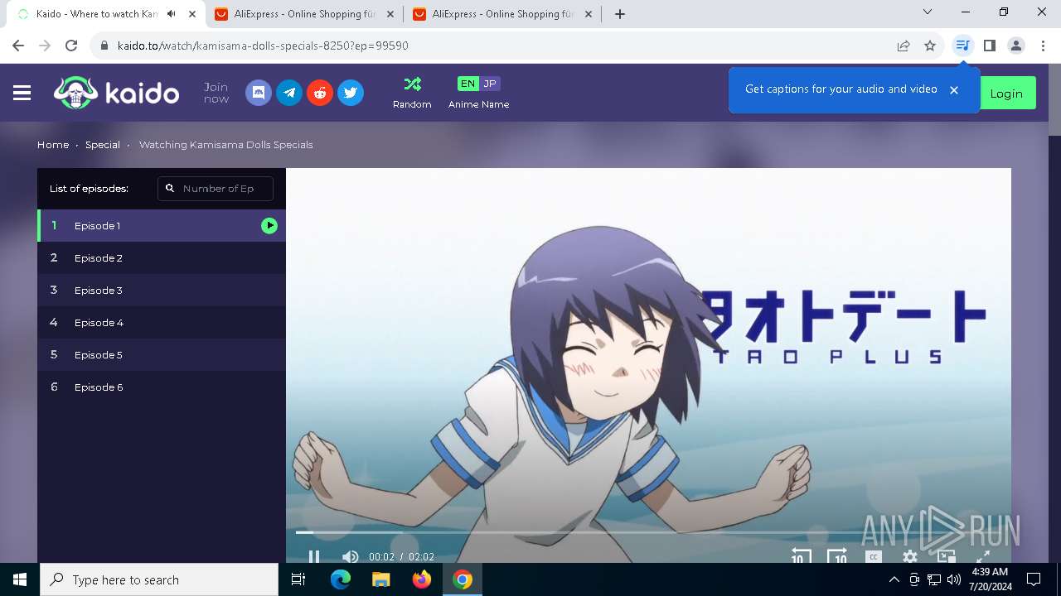This screenshot has height=596, width=1061.
Task: Open the Special breadcrumb link
Action: click(x=103, y=145)
